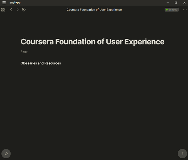188x160 pixels.
Task: Open the dashboard grid icon
Action: pos(3,10)
